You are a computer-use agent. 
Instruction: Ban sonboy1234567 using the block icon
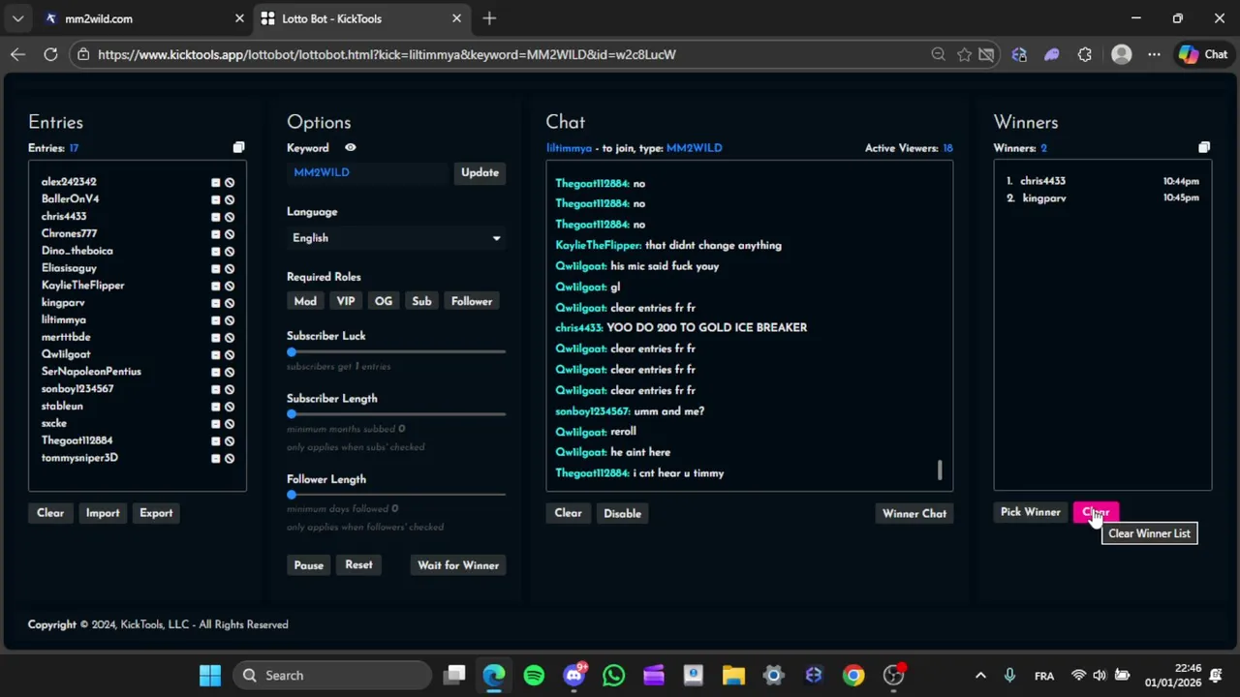click(x=230, y=389)
